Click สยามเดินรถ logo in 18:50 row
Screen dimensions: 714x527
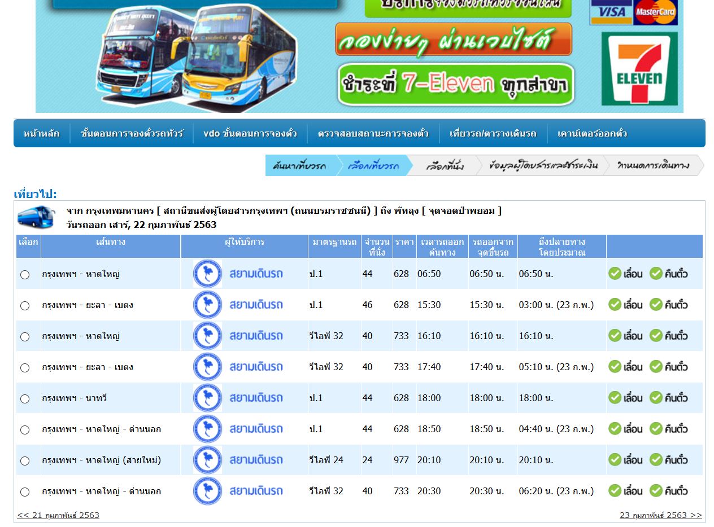[x=238, y=429]
